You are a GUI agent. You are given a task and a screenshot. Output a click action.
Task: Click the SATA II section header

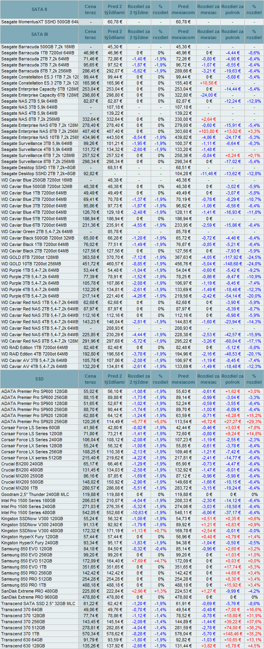pos(39,9)
